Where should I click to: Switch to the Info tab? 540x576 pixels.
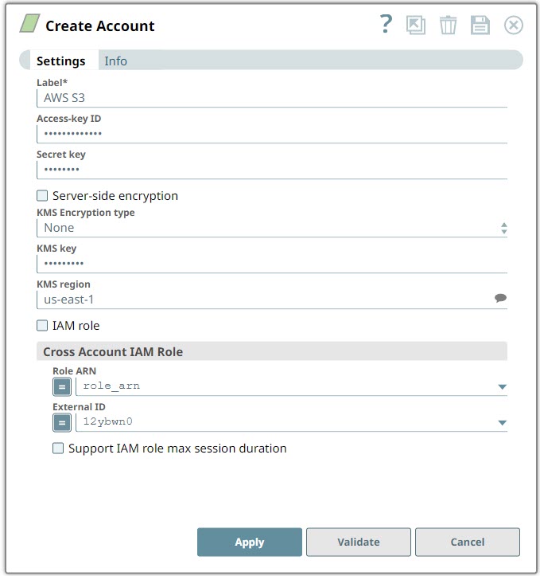point(115,61)
